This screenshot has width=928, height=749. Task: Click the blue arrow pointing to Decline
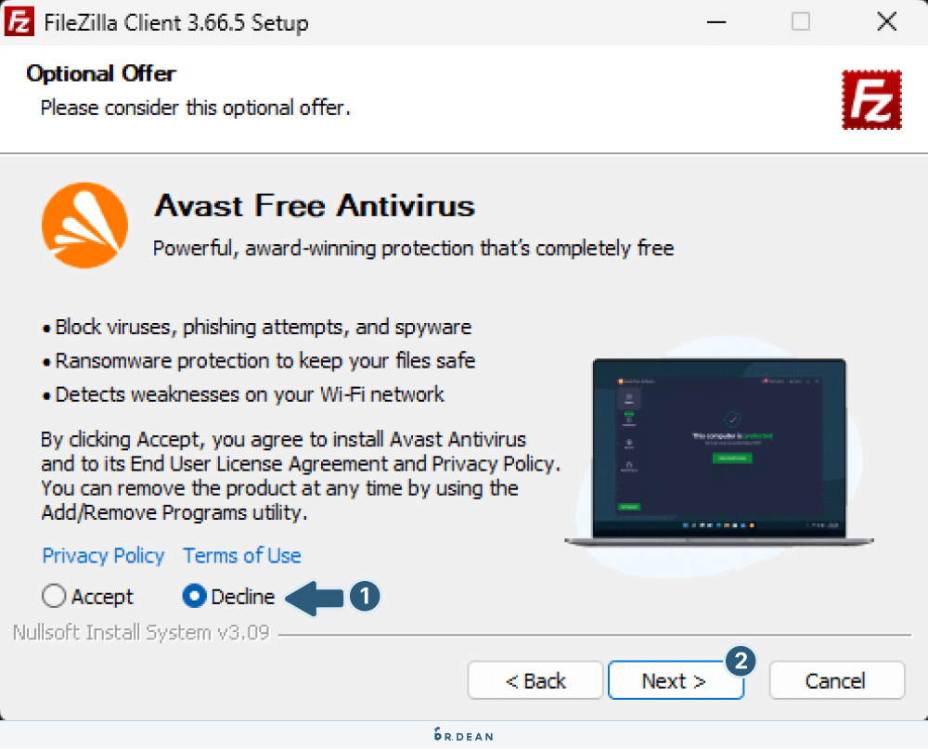coord(315,597)
